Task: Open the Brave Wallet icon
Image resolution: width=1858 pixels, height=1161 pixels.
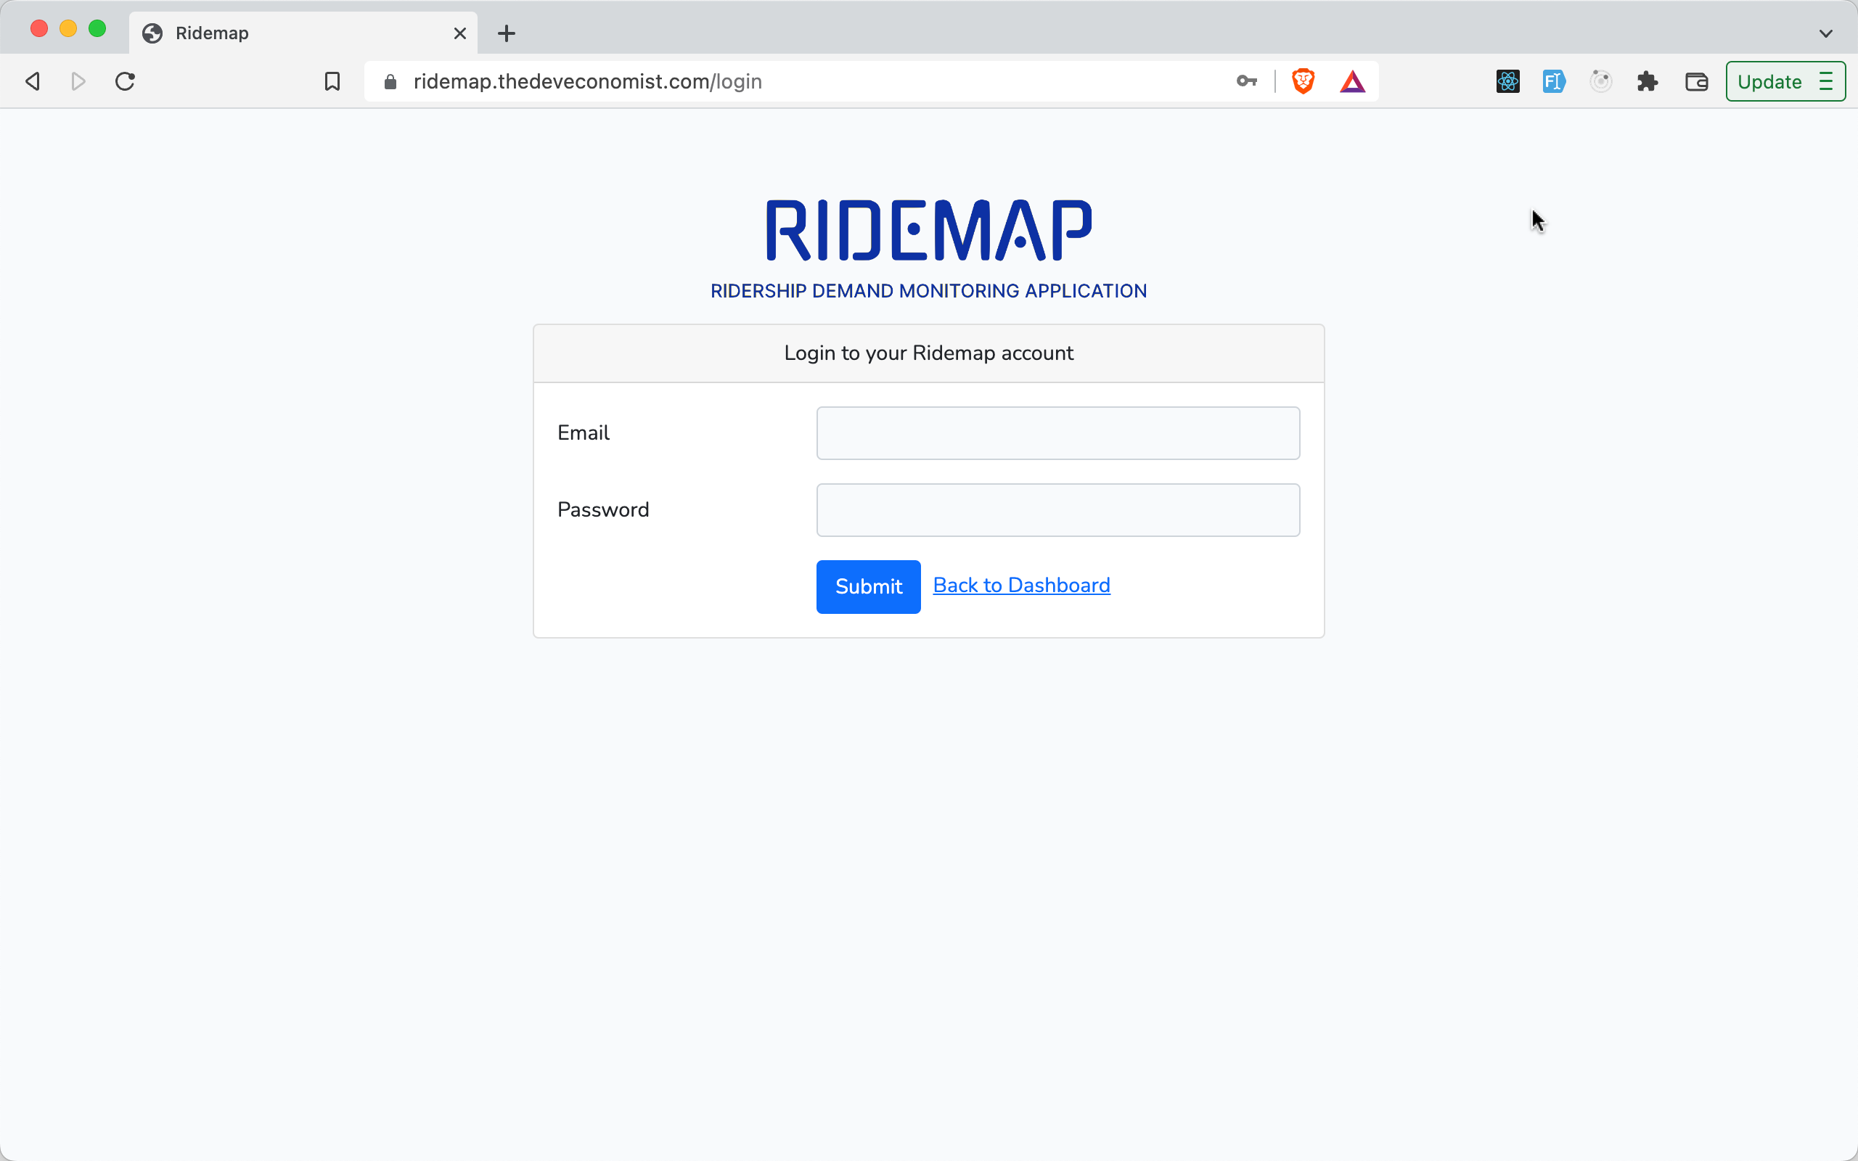Action: coord(1696,81)
